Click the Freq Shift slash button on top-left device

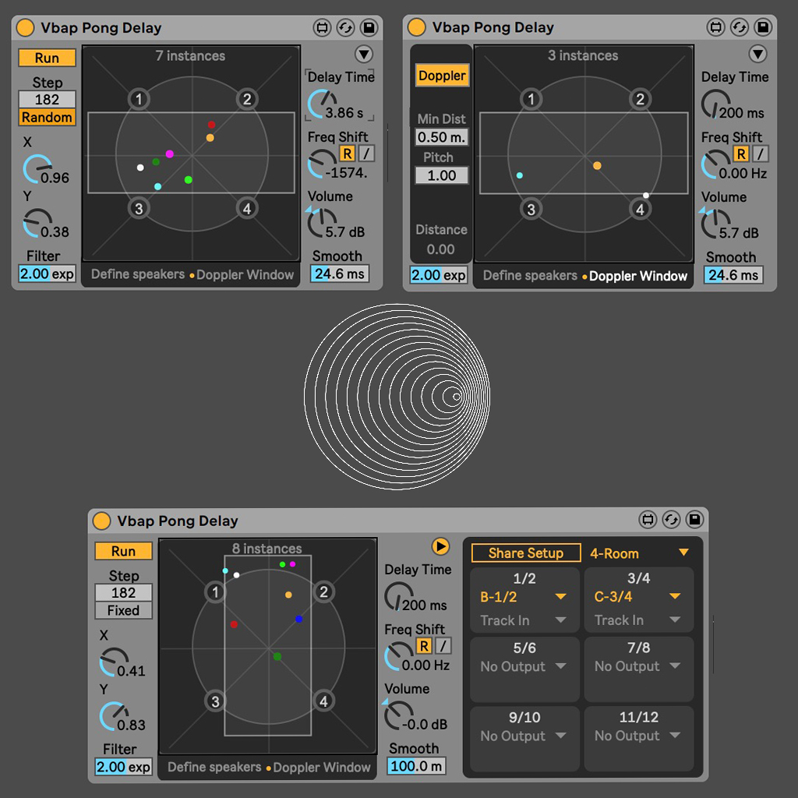click(x=365, y=154)
